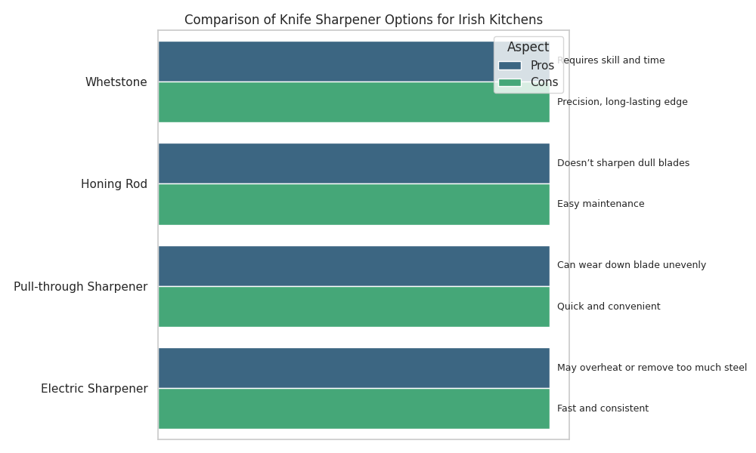Click the blue Electric Sharpener bar
Image resolution: width=756 pixels, height=453 pixels.
(x=354, y=368)
